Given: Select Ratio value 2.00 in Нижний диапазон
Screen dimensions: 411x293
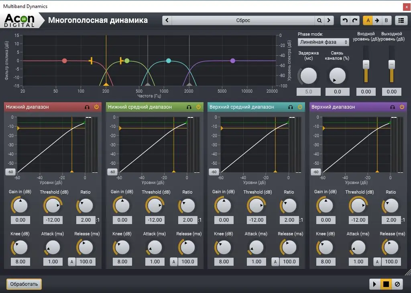Looking at the screenshot, I should click(86, 220).
